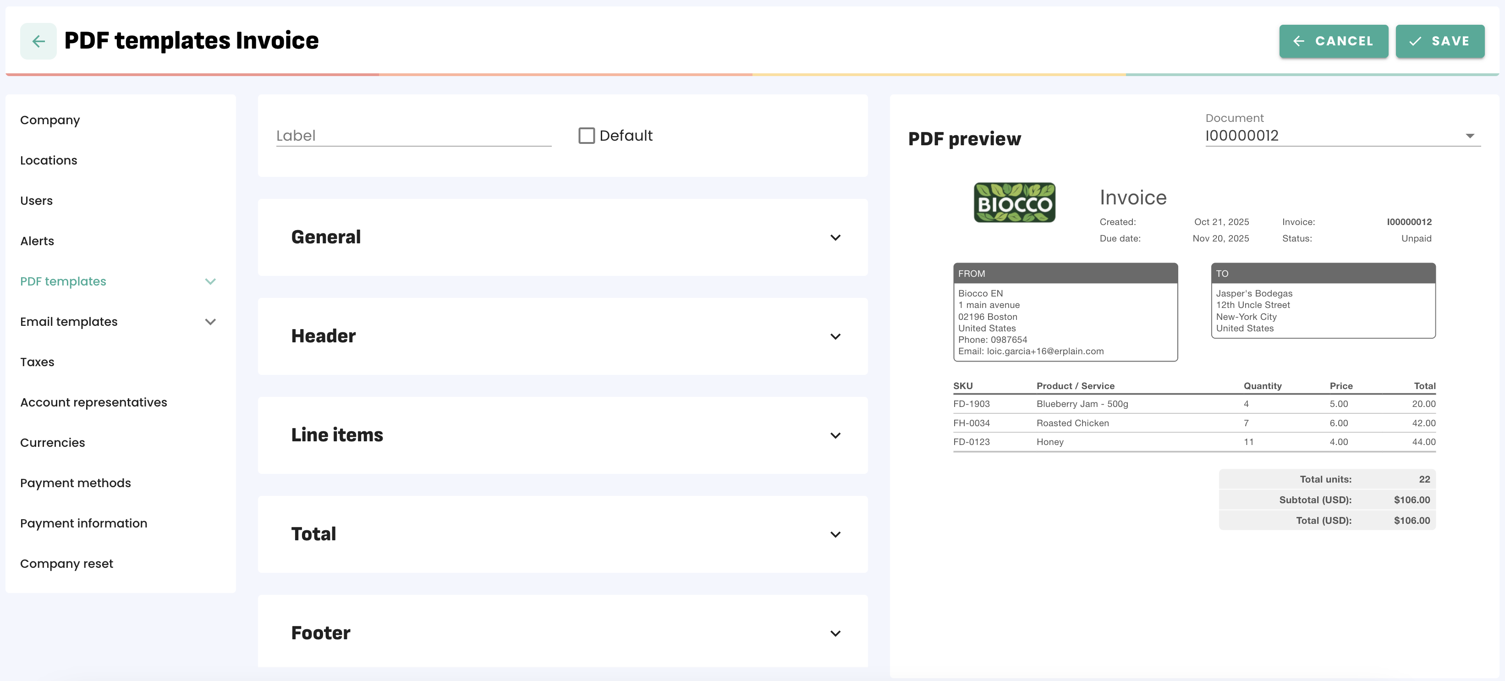Go to Taxes in sidebar
The image size is (1505, 681).
point(37,362)
